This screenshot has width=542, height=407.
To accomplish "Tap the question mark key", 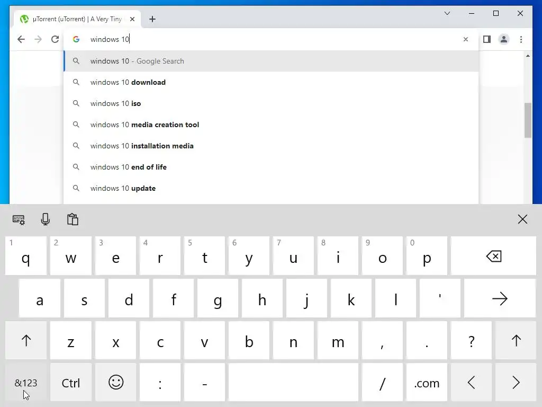I will (x=471, y=341).
